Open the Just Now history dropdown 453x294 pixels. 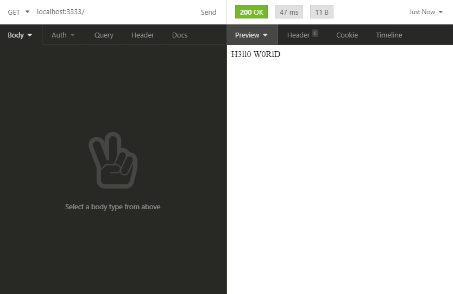[426, 12]
